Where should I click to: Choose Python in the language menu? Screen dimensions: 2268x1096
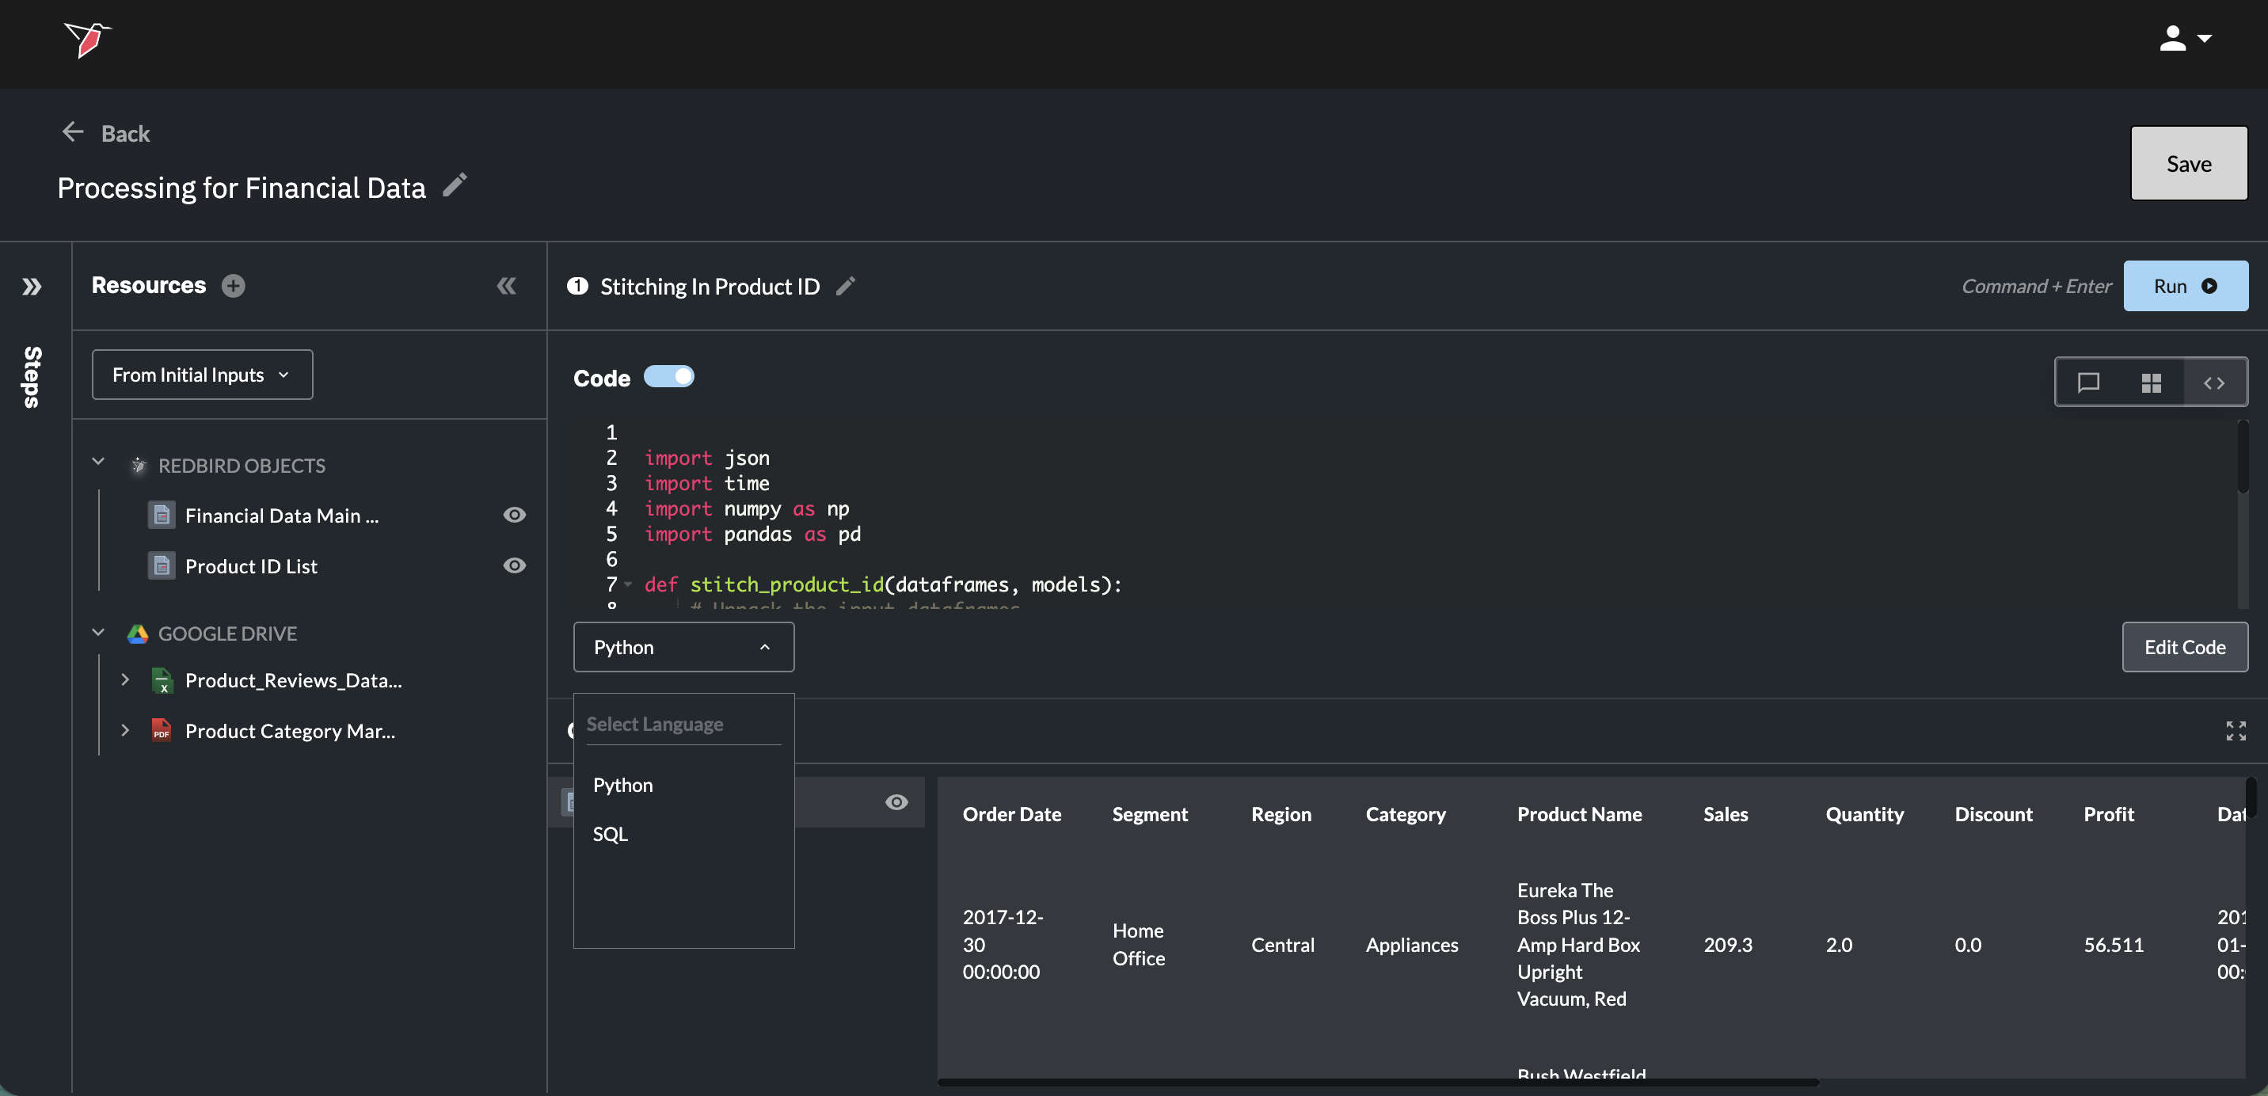click(622, 784)
